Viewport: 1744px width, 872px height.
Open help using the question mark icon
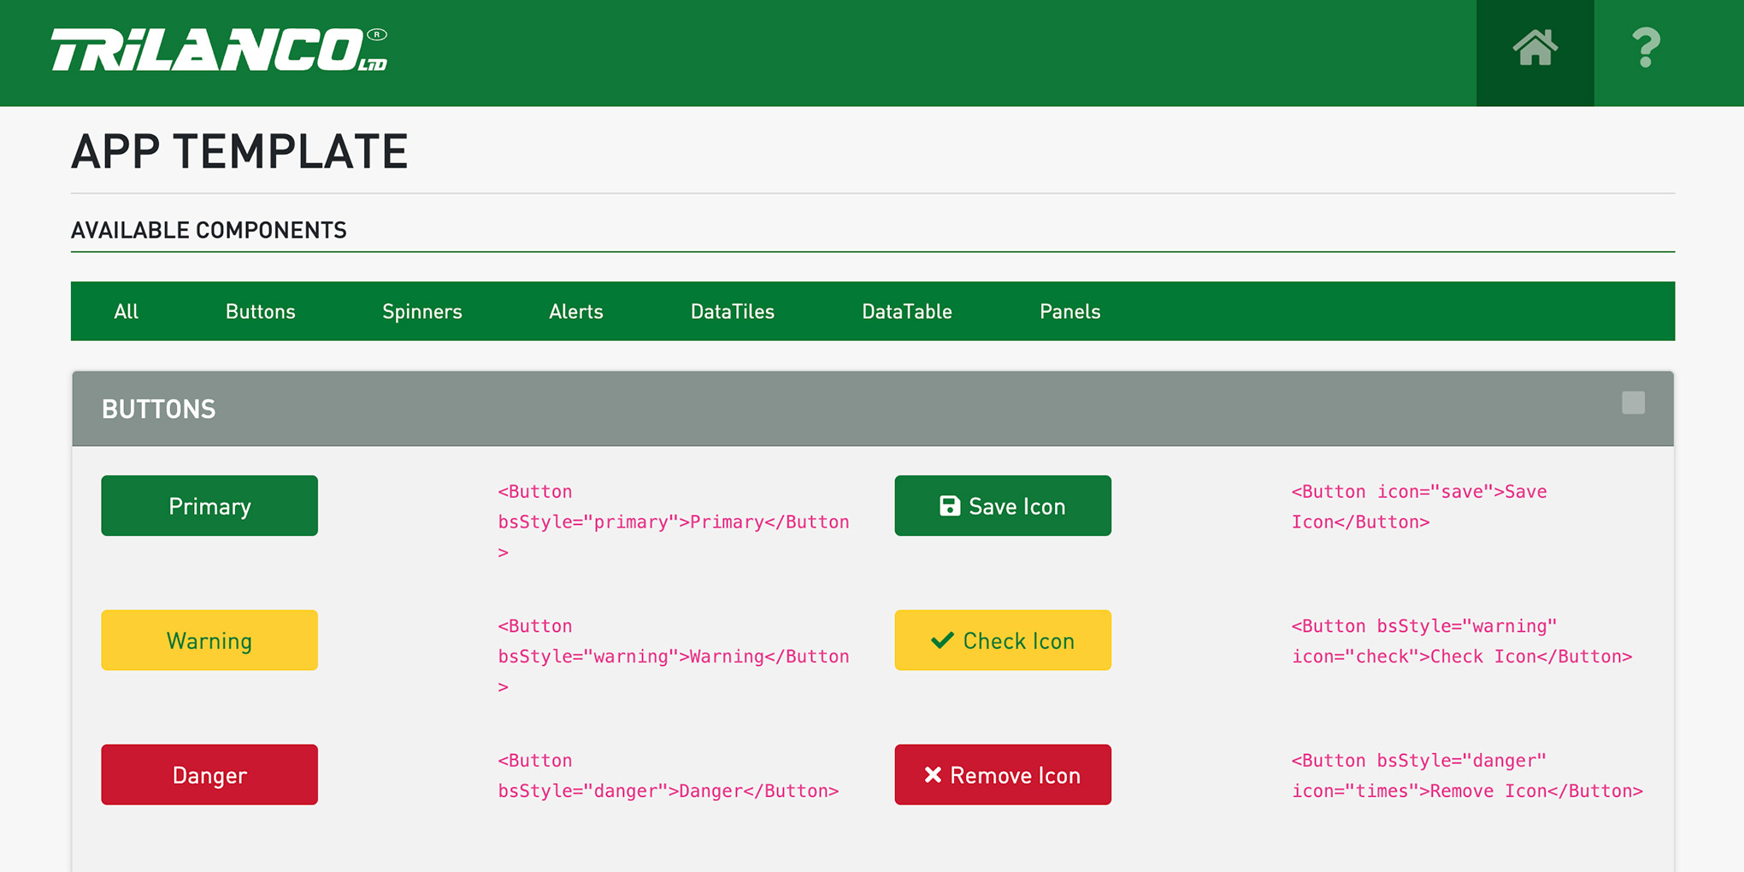[x=1646, y=51]
